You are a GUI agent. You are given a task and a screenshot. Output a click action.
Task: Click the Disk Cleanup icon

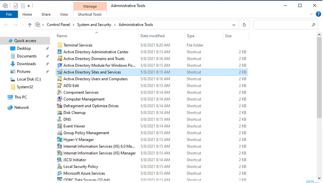coord(60,113)
